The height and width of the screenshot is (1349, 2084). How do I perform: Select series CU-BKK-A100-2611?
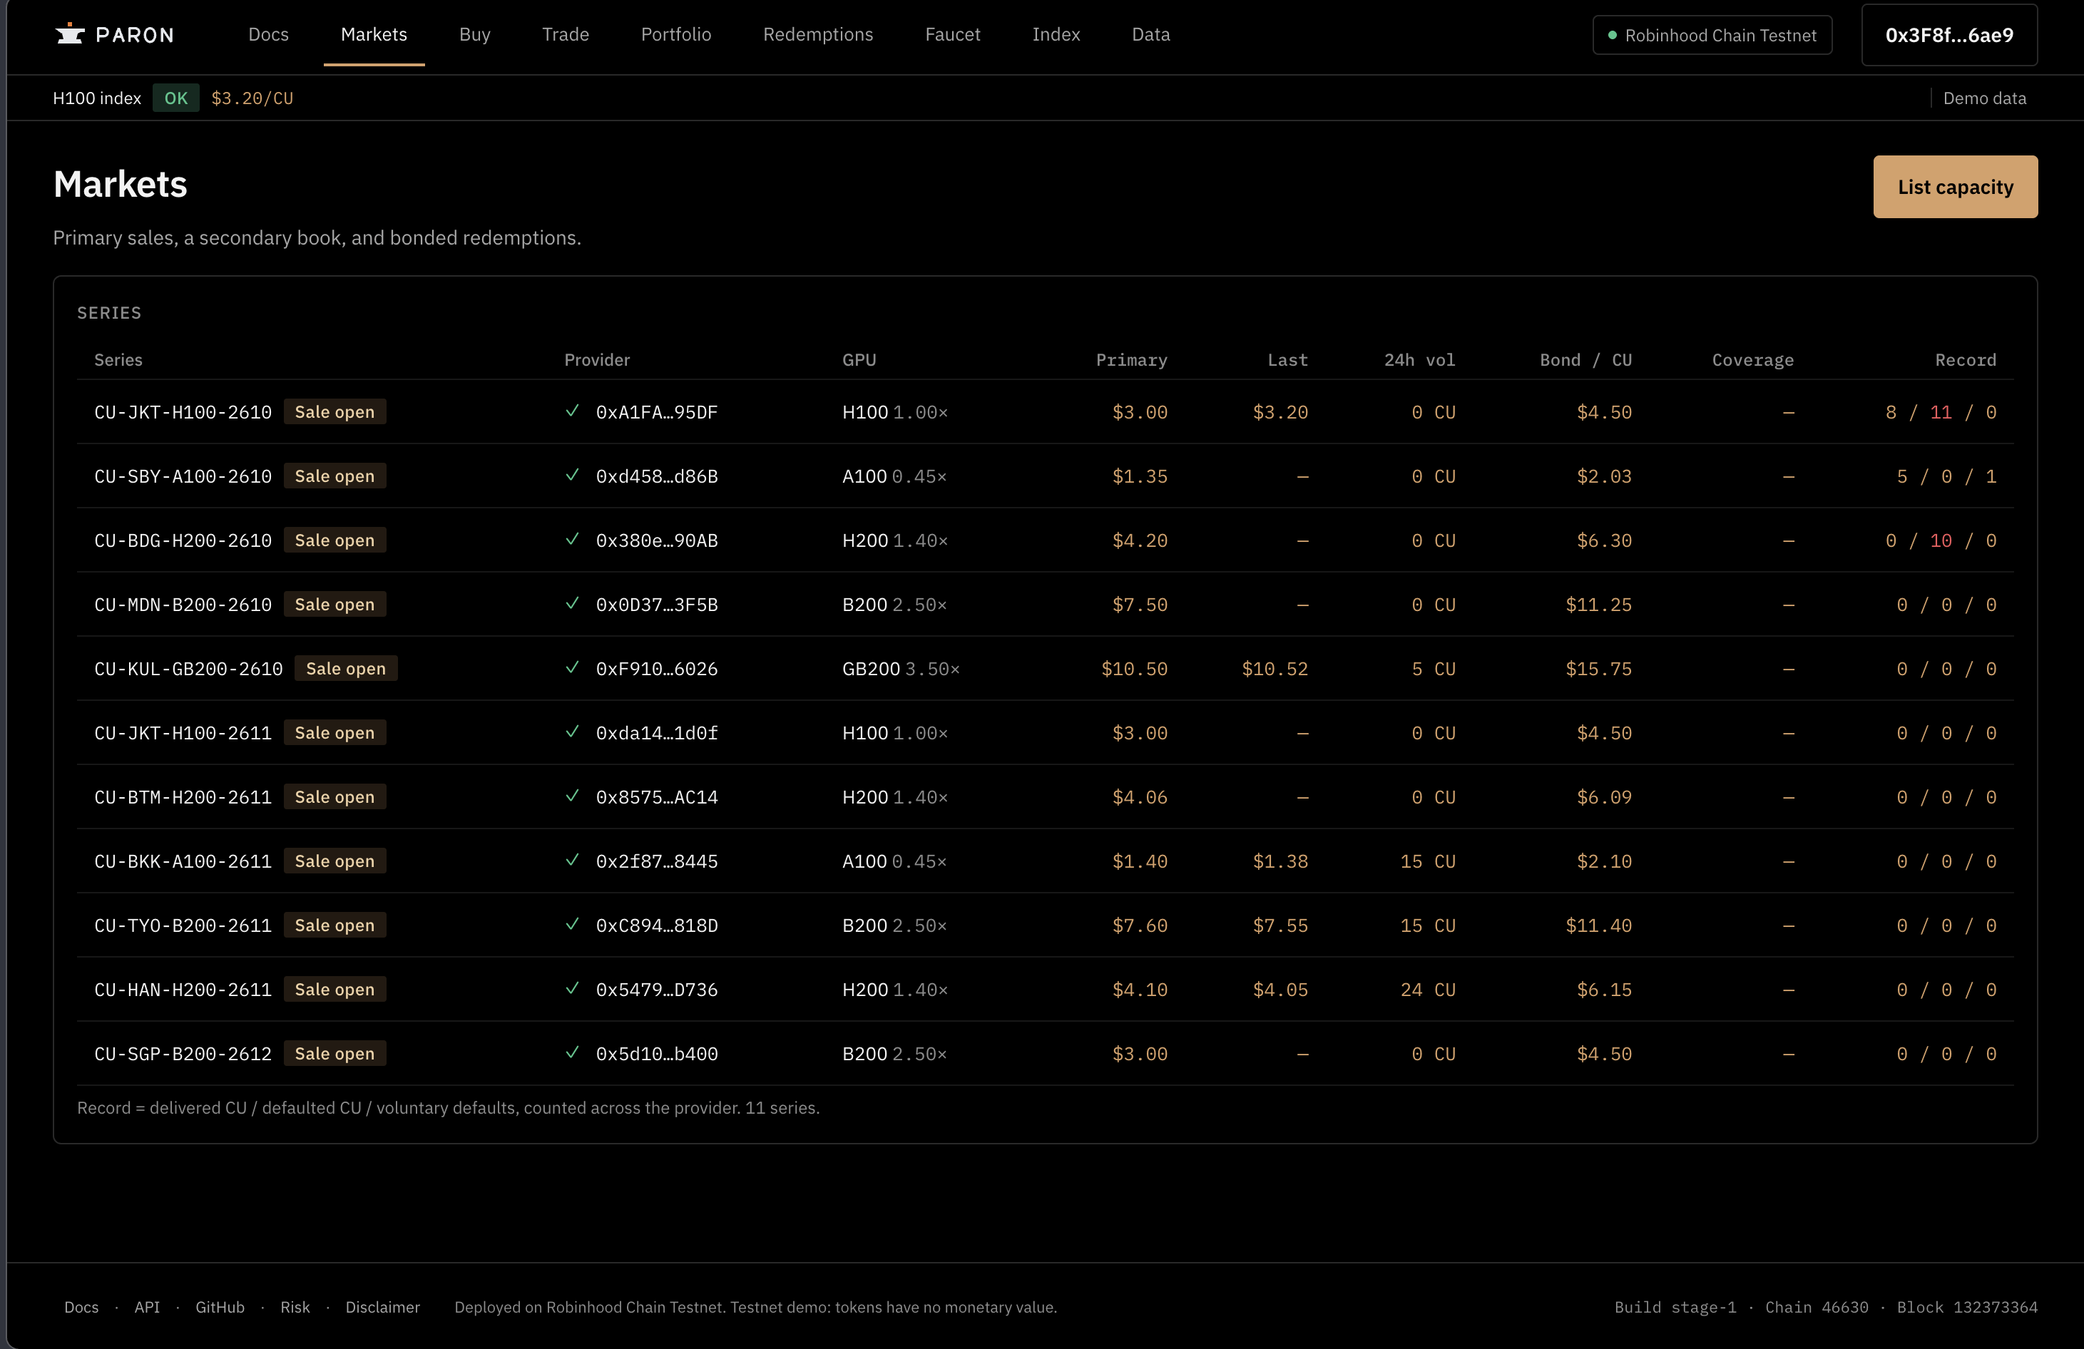point(183,861)
